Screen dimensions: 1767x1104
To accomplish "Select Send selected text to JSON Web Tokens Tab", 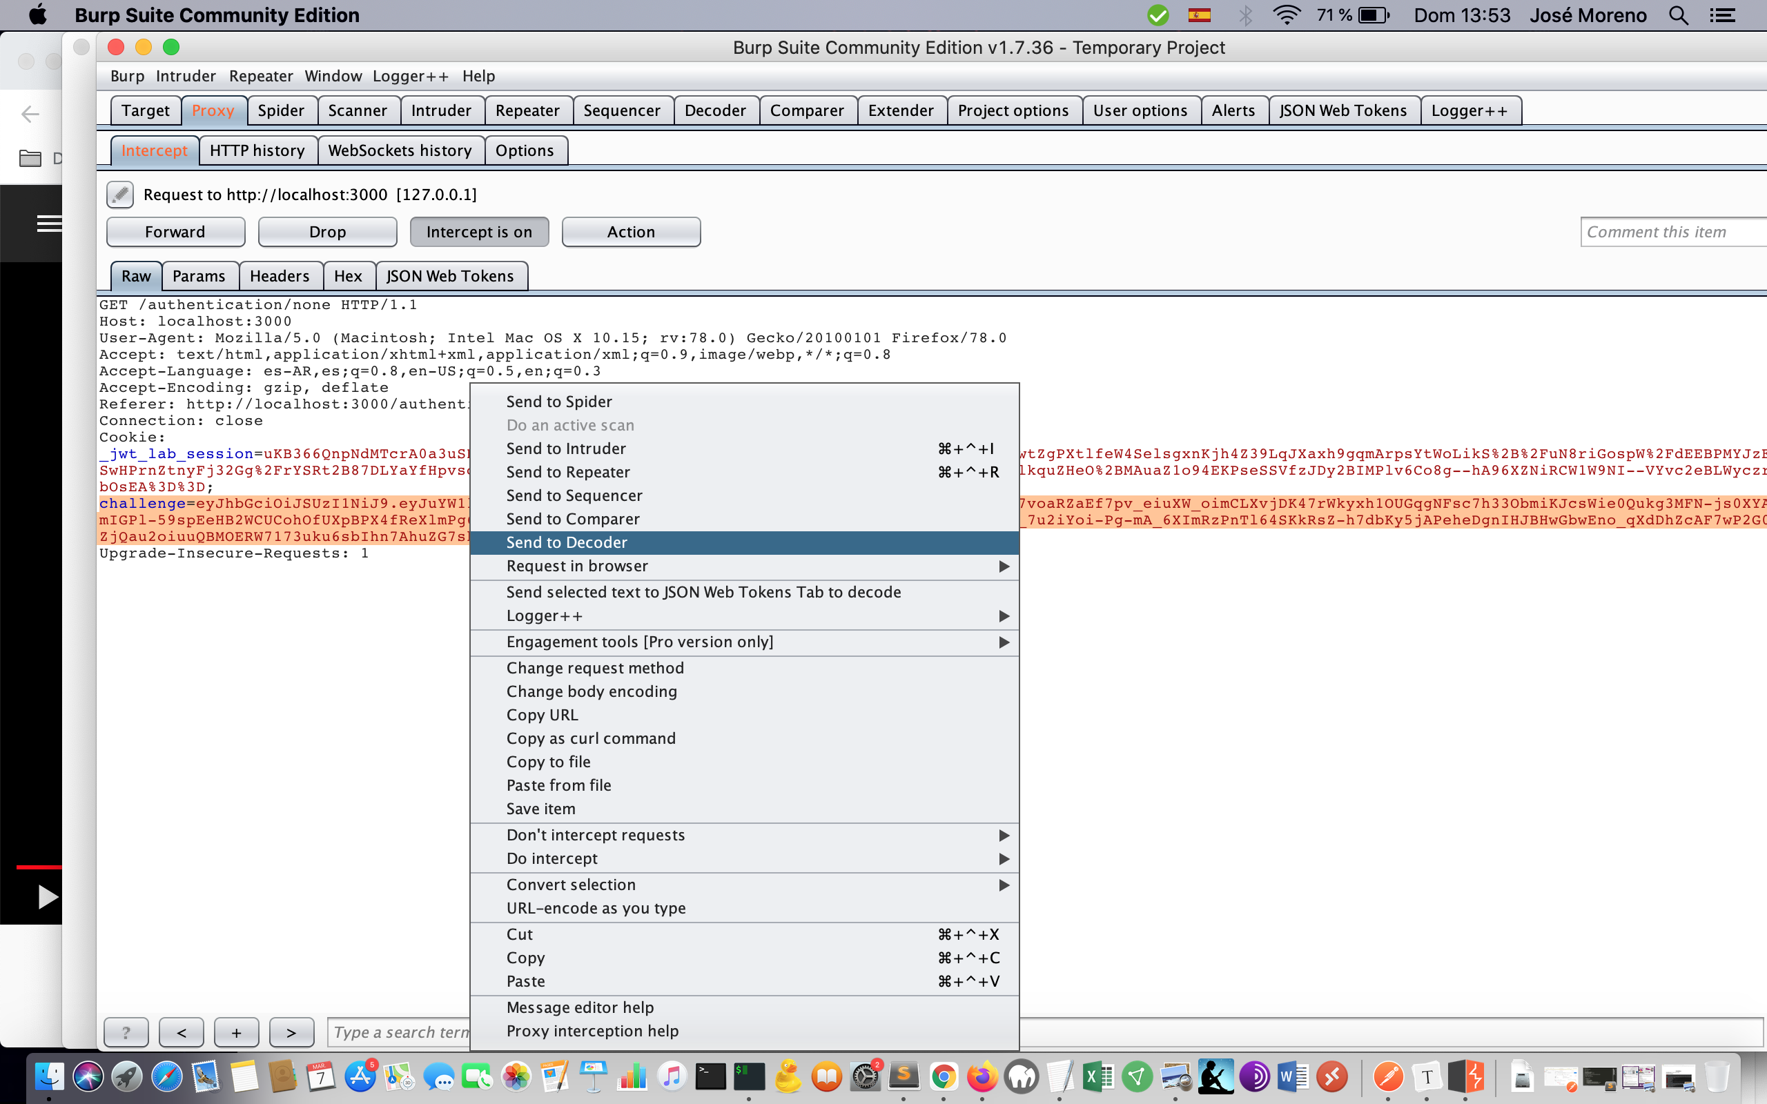I will tap(745, 592).
